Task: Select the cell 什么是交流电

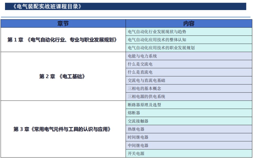Action: [189, 64]
